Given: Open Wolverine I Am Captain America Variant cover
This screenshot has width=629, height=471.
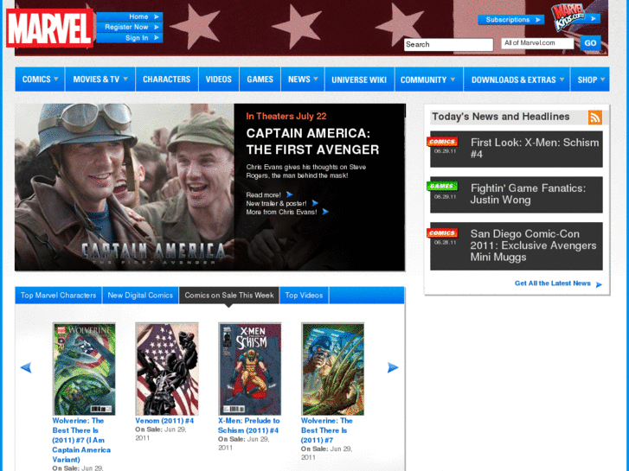Looking at the screenshot, I should click(x=84, y=369).
